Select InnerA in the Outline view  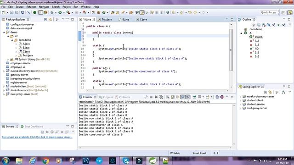click(259, 37)
